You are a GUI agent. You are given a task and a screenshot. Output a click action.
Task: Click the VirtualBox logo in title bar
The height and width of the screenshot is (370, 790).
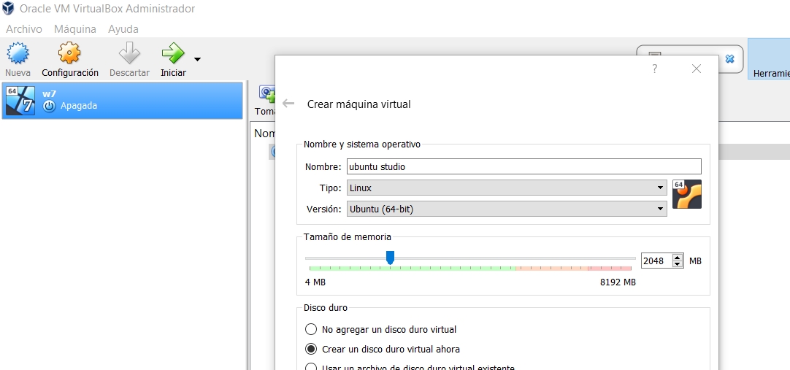[x=8, y=9]
